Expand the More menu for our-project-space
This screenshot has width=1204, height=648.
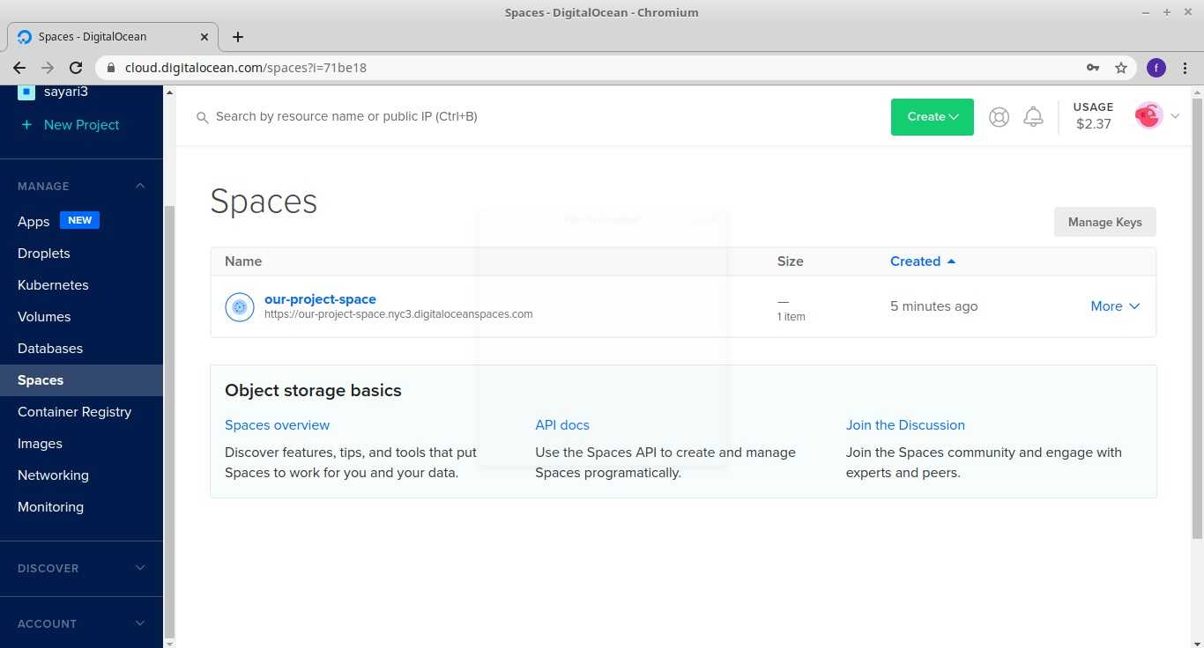(x=1115, y=306)
